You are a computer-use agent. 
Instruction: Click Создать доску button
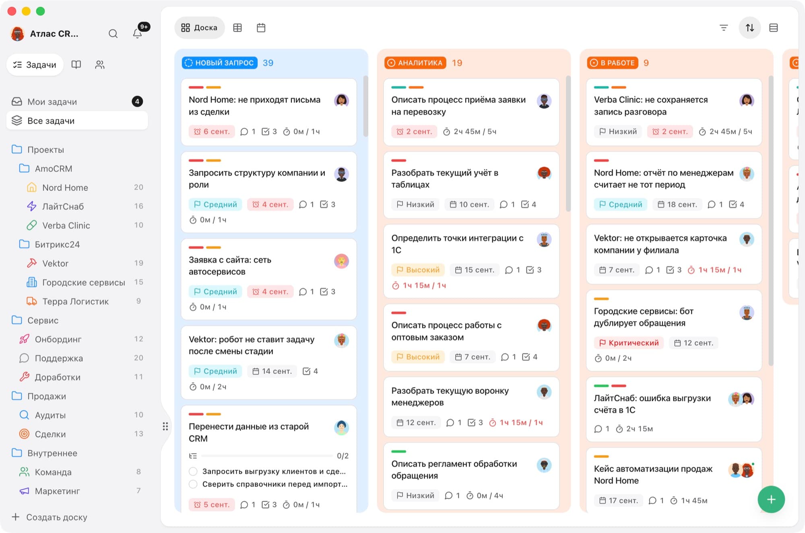click(x=50, y=517)
